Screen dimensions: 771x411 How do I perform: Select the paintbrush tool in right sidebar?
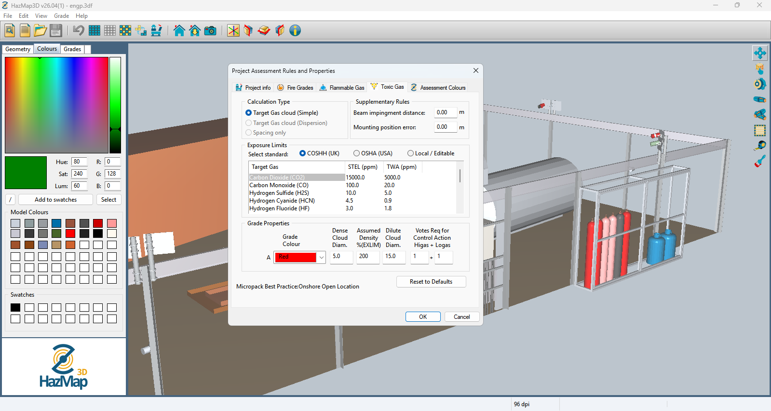760,161
